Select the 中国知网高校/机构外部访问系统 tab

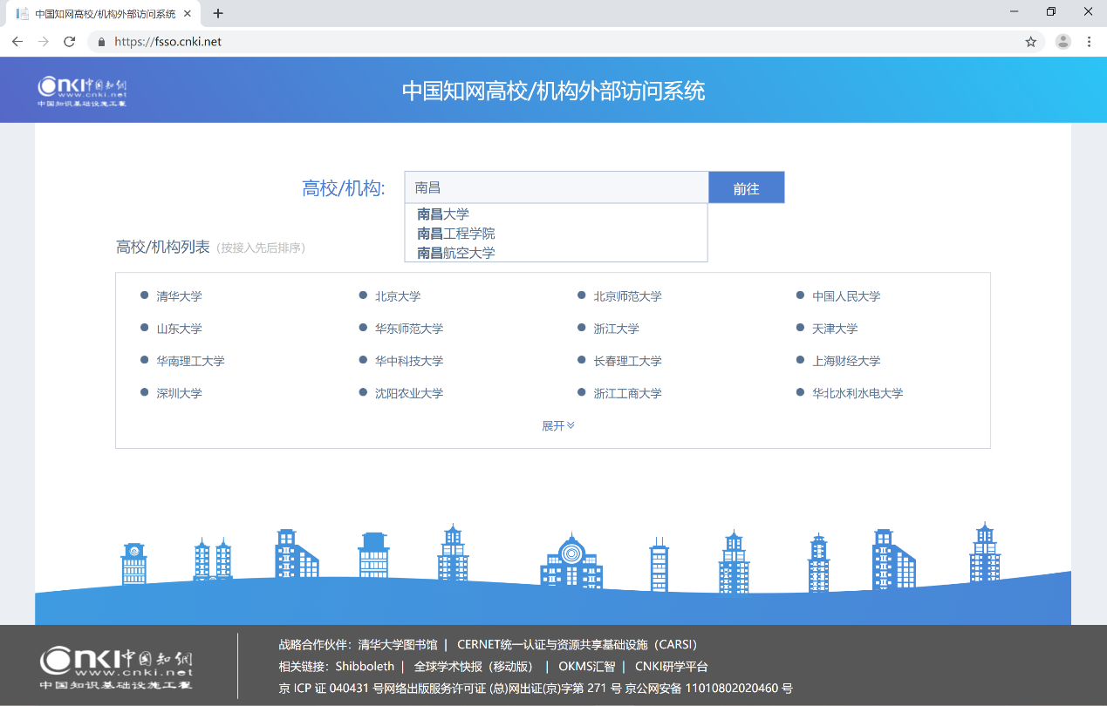tap(104, 14)
